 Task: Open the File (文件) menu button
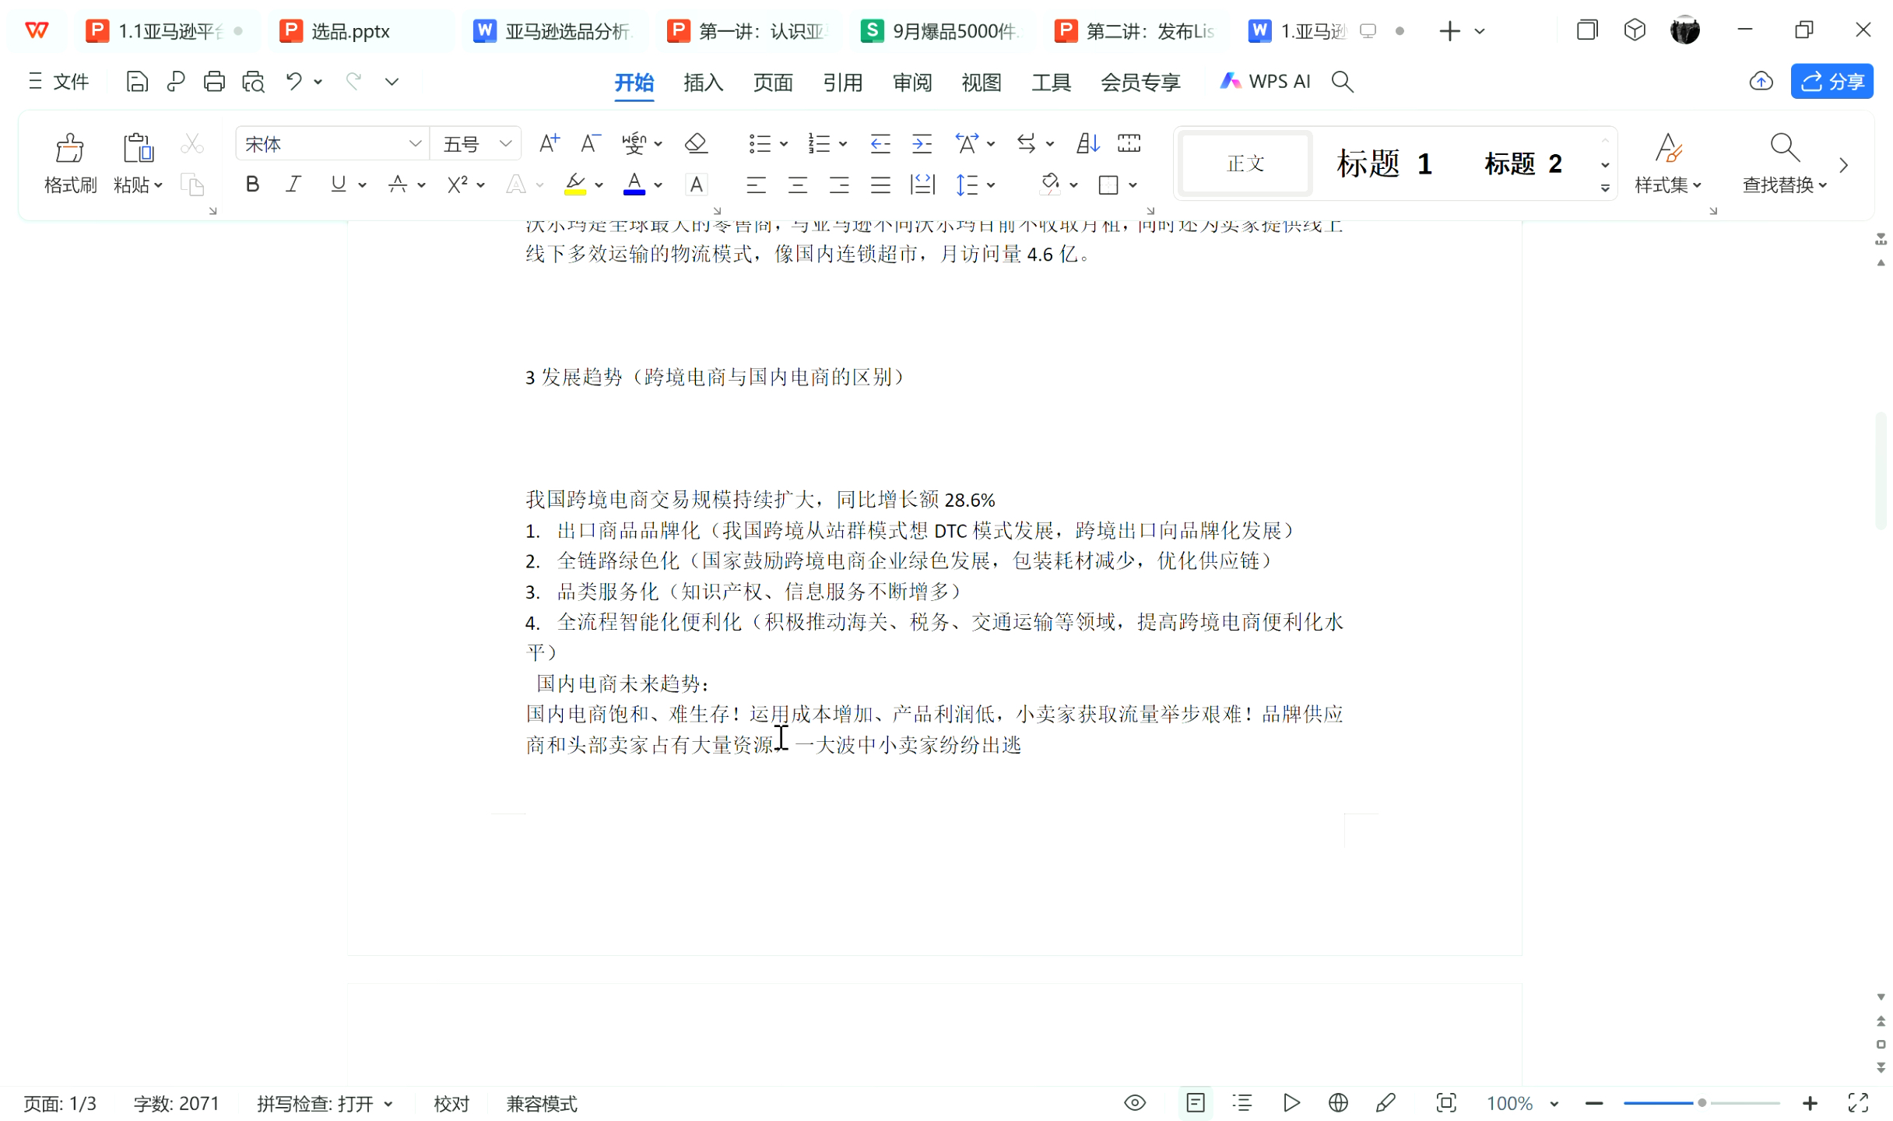pyautogui.click(x=59, y=82)
